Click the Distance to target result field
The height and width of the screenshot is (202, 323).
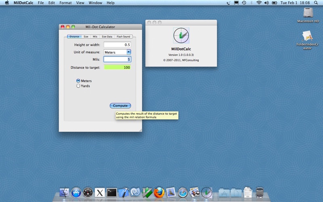pyautogui.click(x=117, y=67)
